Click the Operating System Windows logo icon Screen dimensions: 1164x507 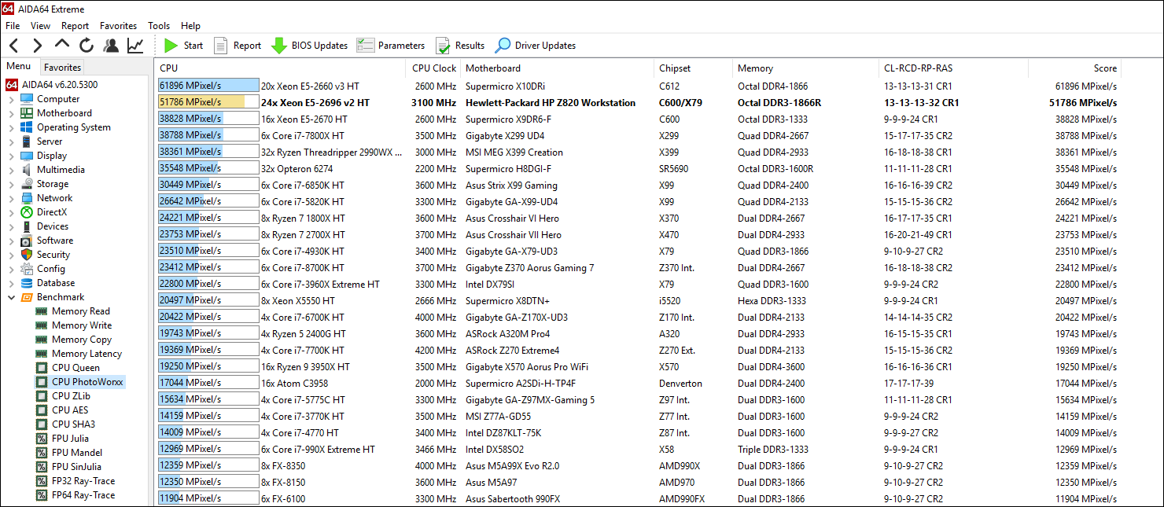pos(27,127)
